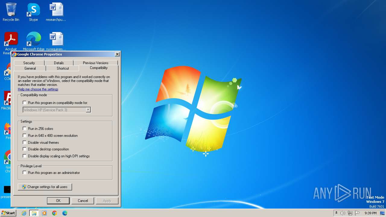Click the Start button
The height and width of the screenshot is (217, 386).
point(8,213)
